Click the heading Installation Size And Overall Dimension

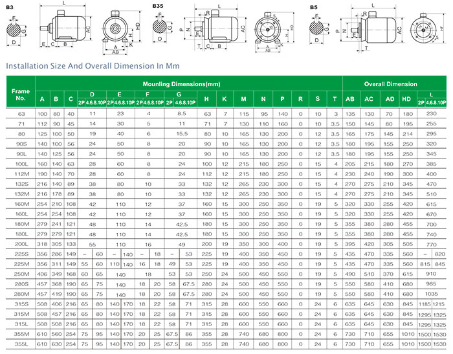93,66
